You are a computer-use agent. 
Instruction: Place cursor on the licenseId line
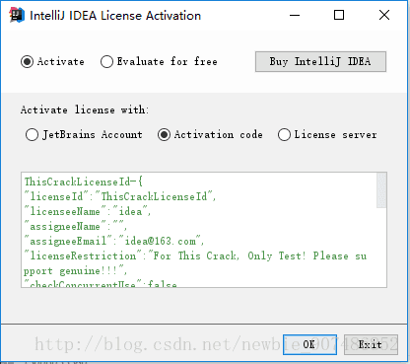(x=120, y=196)
